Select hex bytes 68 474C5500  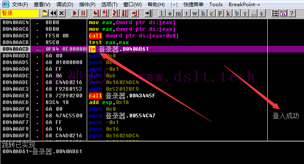tap(64, 116)
